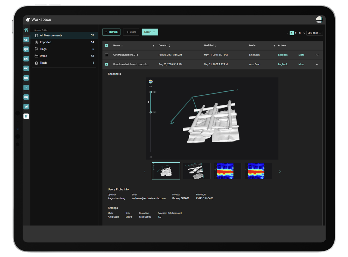Filter the Mode column
This screenshot has height=257, width=348.
pyautogui.click(x=274, y=45)
